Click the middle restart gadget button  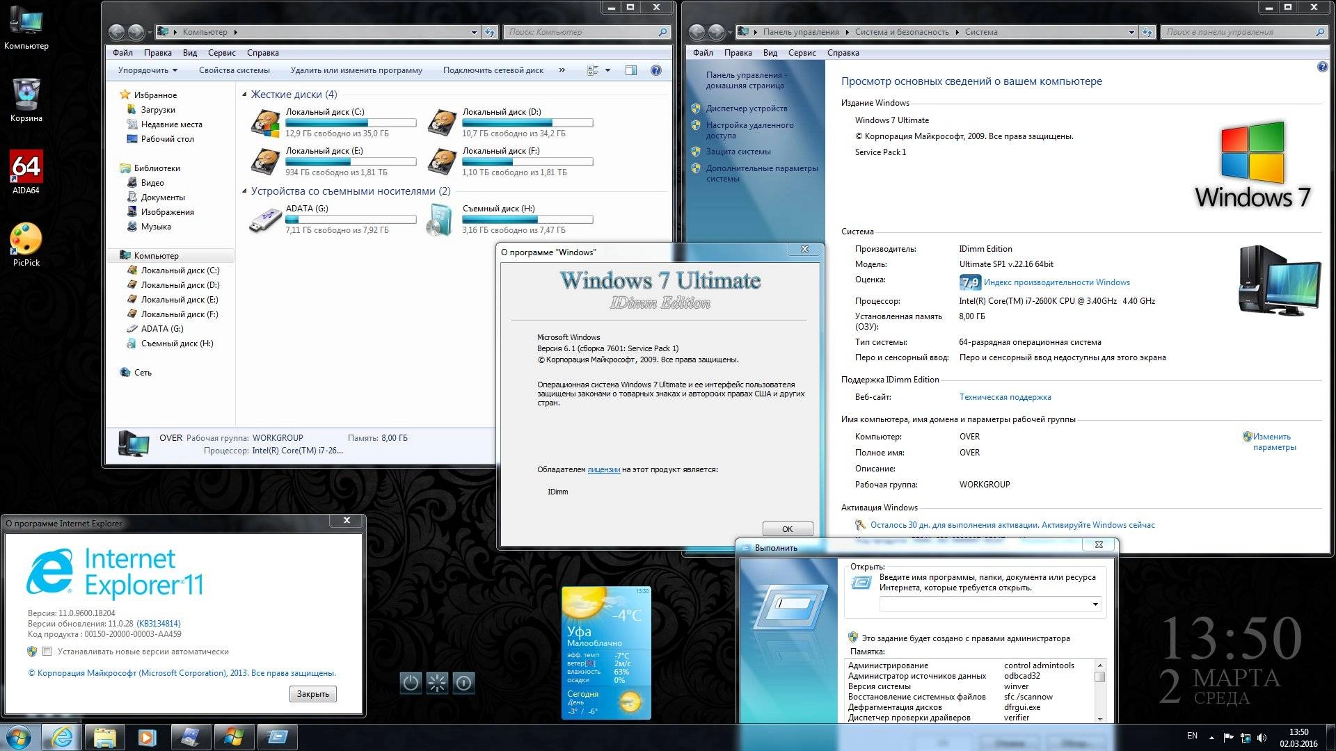[437, 683]
